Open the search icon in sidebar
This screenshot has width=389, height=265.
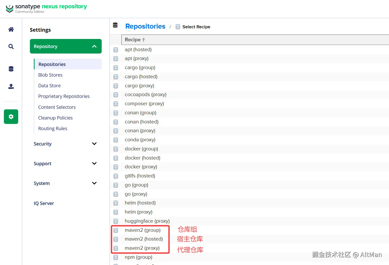11,47
